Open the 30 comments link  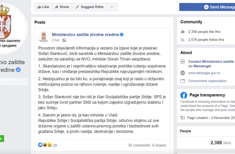point(139,145)
